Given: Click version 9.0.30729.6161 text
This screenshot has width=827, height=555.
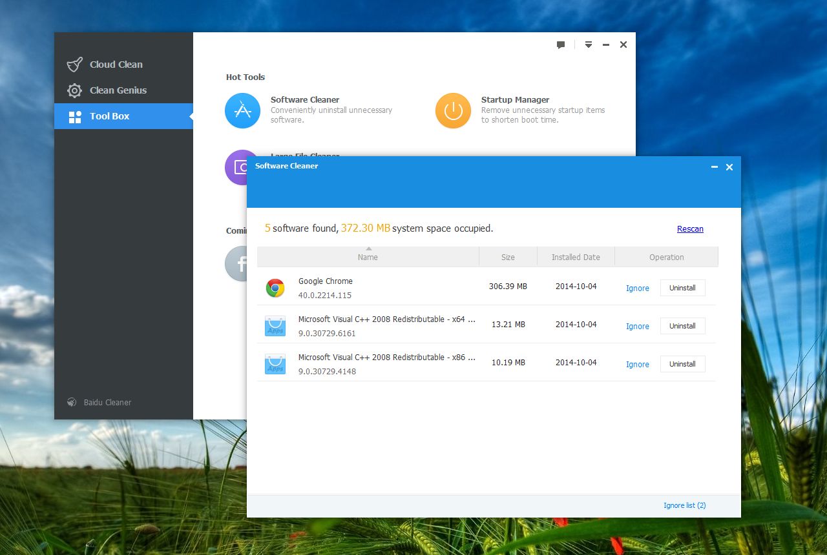Looking at the screenshot, I should tap(327, 334).
